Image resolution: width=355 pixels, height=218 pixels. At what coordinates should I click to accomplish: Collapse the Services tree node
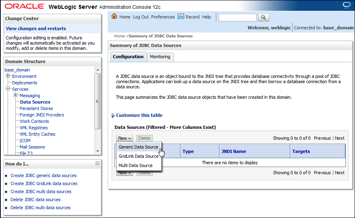click(x=8, y=89)
